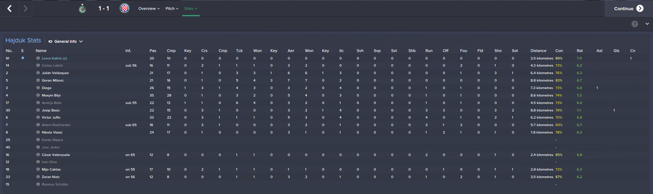Sort players by Distance column header
The width and height of the screenshot is (653, 194).
tap(538, 51)
